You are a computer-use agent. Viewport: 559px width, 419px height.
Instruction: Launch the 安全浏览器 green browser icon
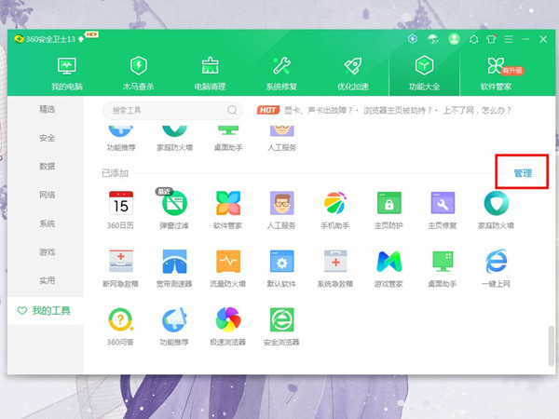click(281, 319)
